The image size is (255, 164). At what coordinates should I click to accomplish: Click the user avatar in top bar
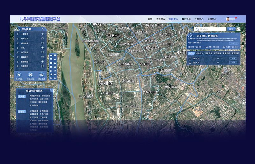pyautogui.click(x=228, y=19)
